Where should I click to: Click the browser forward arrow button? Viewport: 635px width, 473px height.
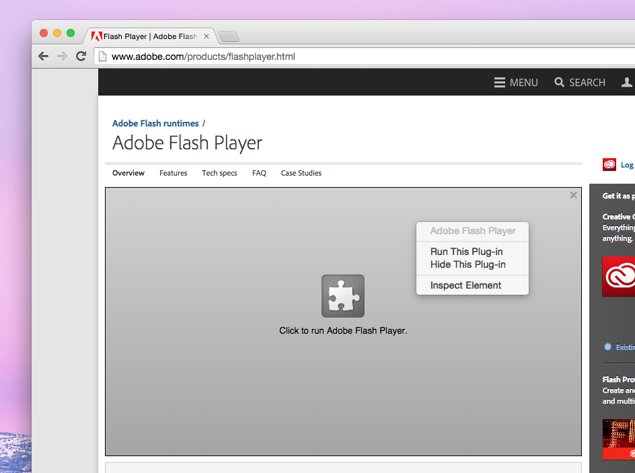tap(62, 57)
